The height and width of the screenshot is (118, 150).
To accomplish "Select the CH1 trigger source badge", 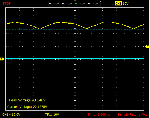I will (118, 4).
